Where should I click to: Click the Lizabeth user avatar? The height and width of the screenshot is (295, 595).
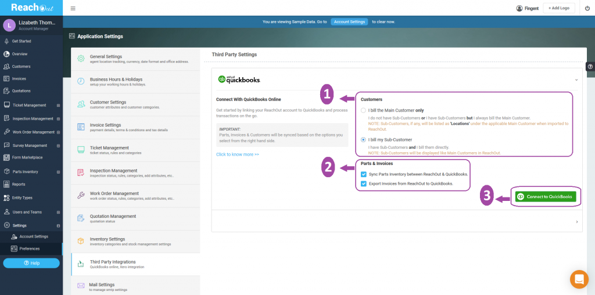pyautogui.click(x=9, y=26)
